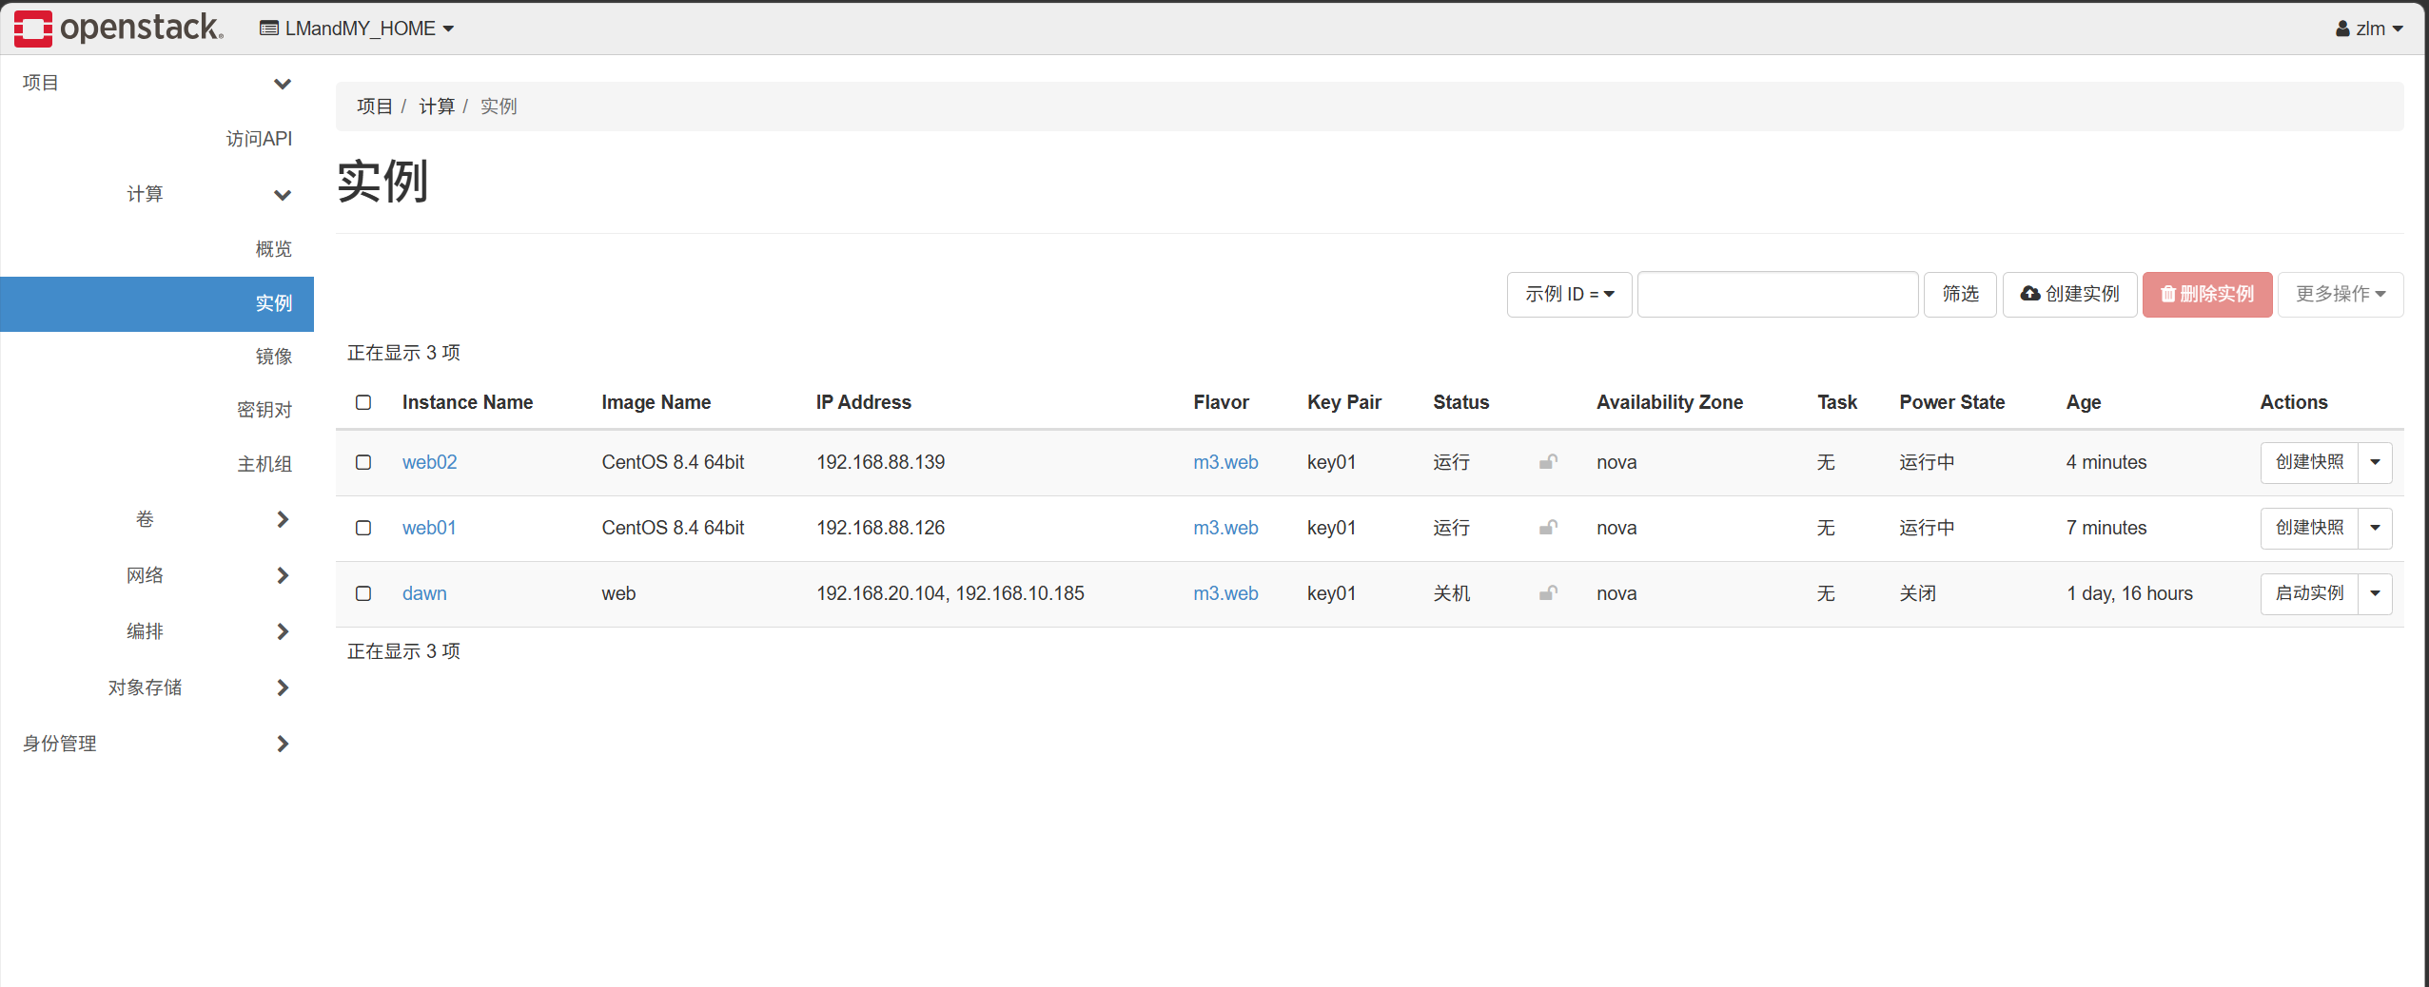
Task: Open the action dropdown arrow for web01
Action: [x=2375, y=528]
